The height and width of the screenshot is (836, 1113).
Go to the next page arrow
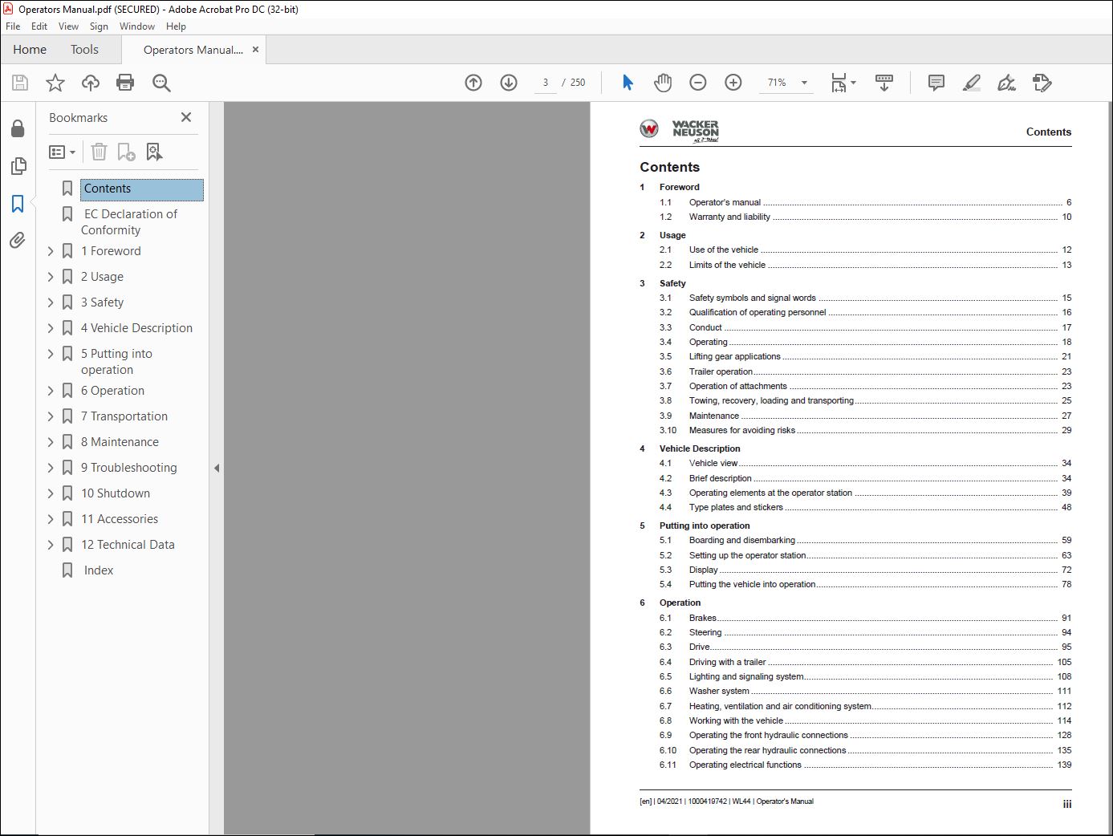click(509, 83)
